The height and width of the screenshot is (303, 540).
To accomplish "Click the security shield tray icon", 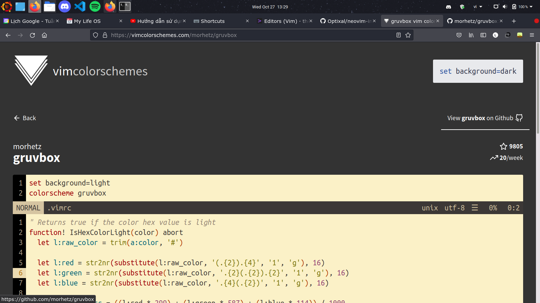I will [462, 7].
